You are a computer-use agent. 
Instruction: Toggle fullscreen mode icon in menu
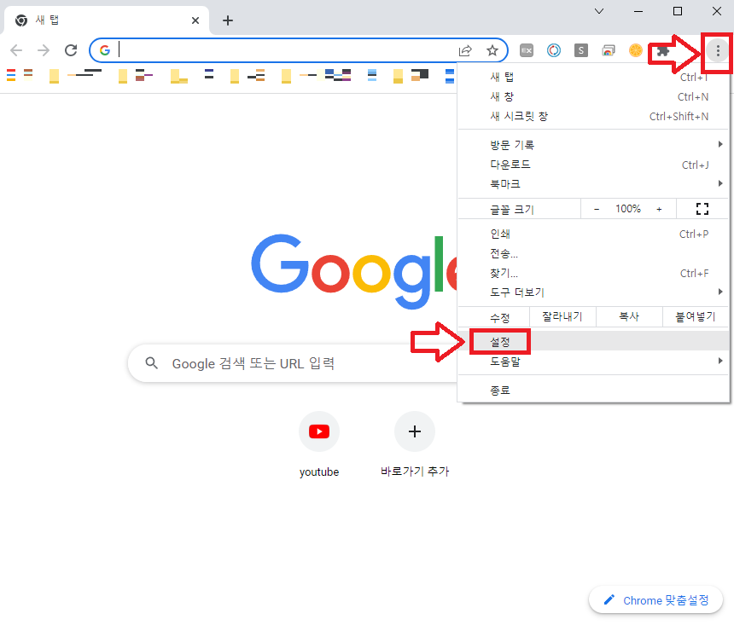coord(702,209)
